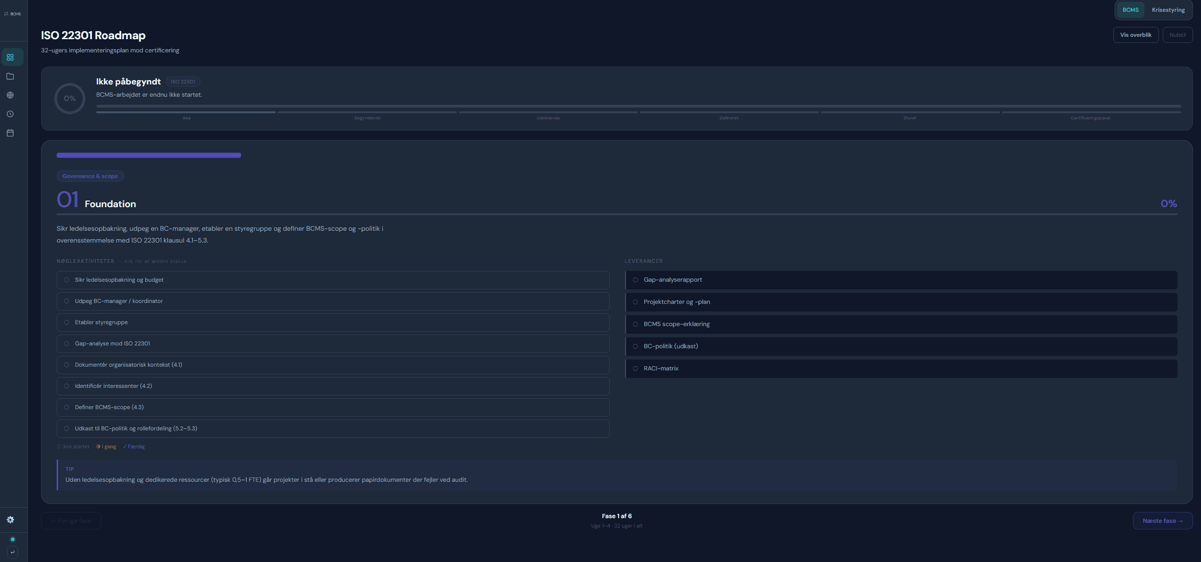Viewport: 1201px width, 562px height.
Task: Click the 0% circular progress indicator
Action: [x=70, y=99]
